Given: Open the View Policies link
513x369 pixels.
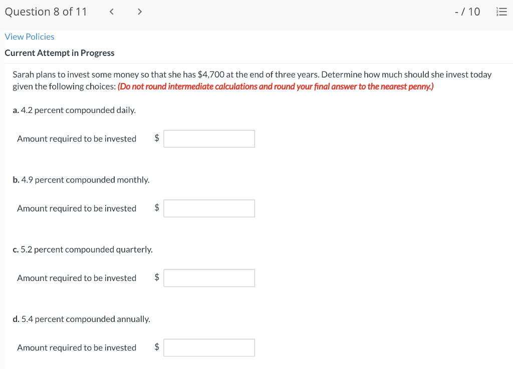Looking at the screenshot, I should 29,36.
